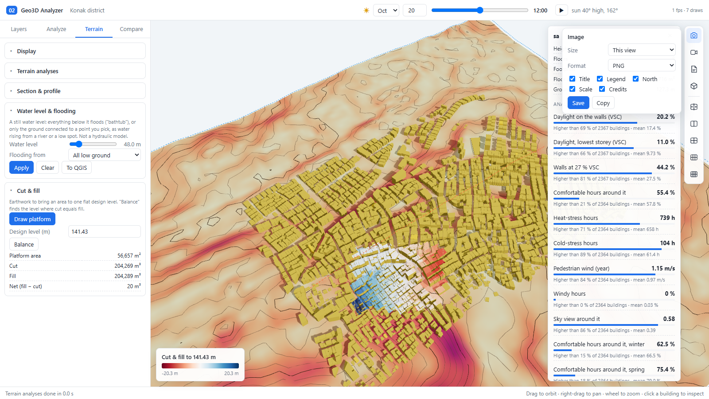
Task: Open the video recording tool
Action: click(694, 52)
